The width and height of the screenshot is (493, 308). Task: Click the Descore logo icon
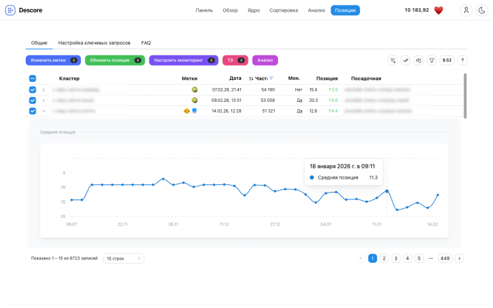(10, 10)
